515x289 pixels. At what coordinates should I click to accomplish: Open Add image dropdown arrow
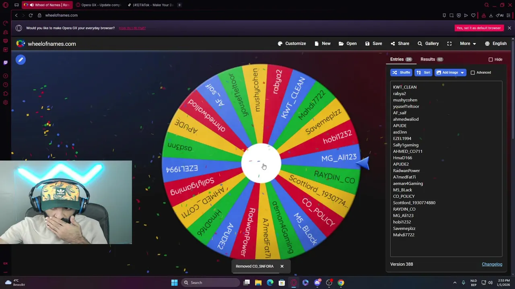[x=462, y=73]
